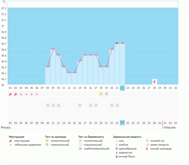Click positive pregnancy test legend icon

point(80,141)
